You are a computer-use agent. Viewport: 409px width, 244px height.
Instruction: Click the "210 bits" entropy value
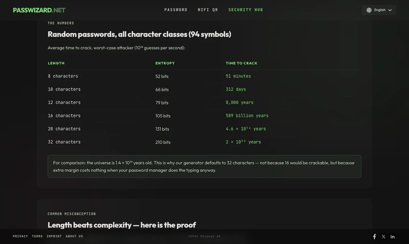pos(163,142)
